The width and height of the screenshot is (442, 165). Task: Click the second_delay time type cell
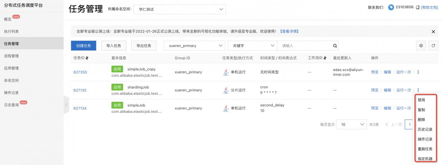(x=272, y=105)
